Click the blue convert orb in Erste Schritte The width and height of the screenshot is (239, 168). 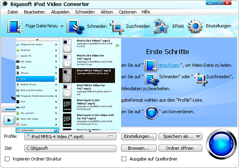point(151,113)
